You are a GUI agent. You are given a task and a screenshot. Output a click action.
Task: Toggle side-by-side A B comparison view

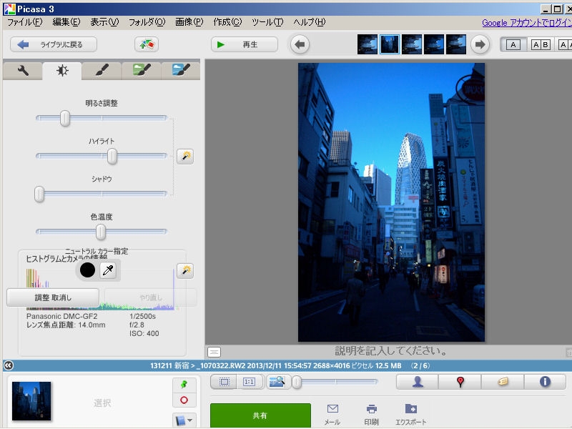(x=540, y=45)
